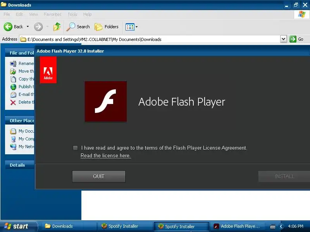The width and height of the screenshot is (310, 232).
Task: Collapse the File and Folder Tasks header
Action: (x=20, y=53)
